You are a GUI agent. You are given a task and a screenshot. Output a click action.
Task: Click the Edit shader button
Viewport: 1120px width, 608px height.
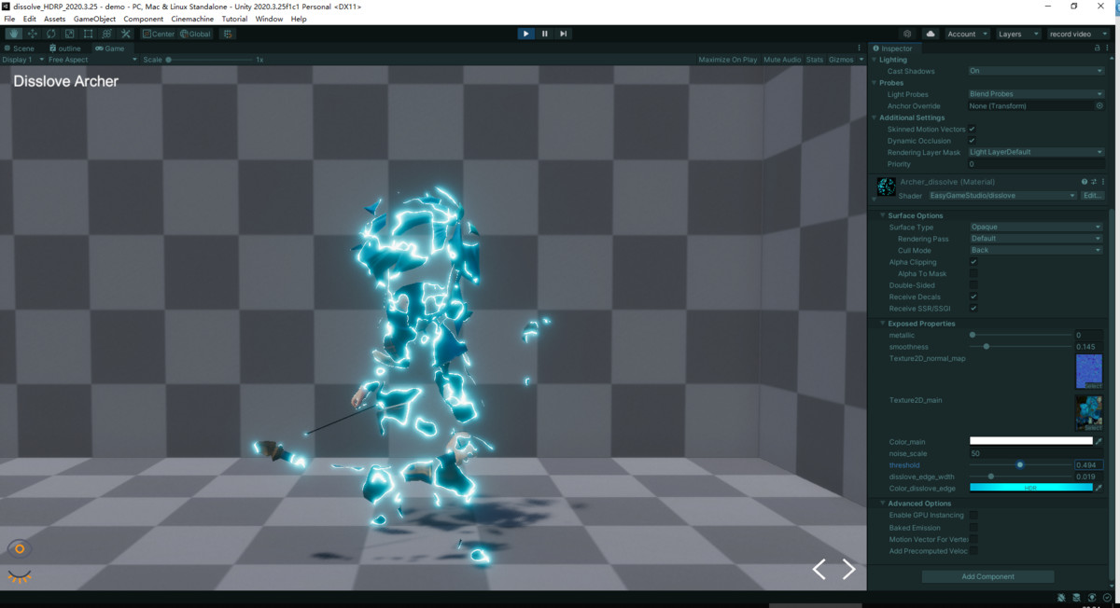(x=1093, y=195)
